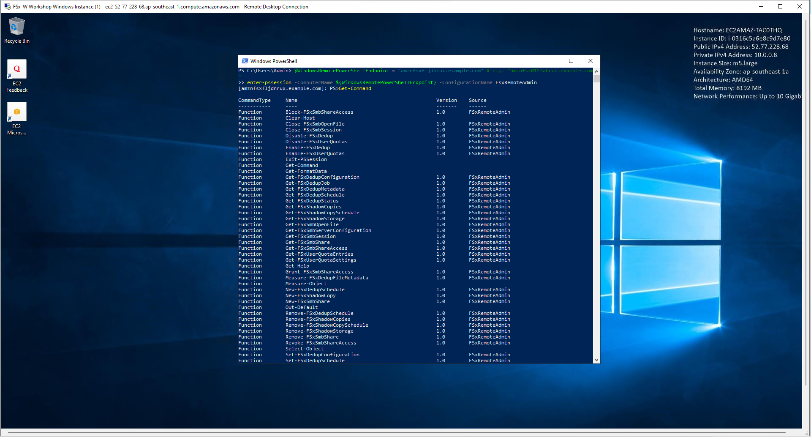Screen dimensions: 811x437
Task: Click Get-FSxSmbSession entry
Action: [310, 236]
